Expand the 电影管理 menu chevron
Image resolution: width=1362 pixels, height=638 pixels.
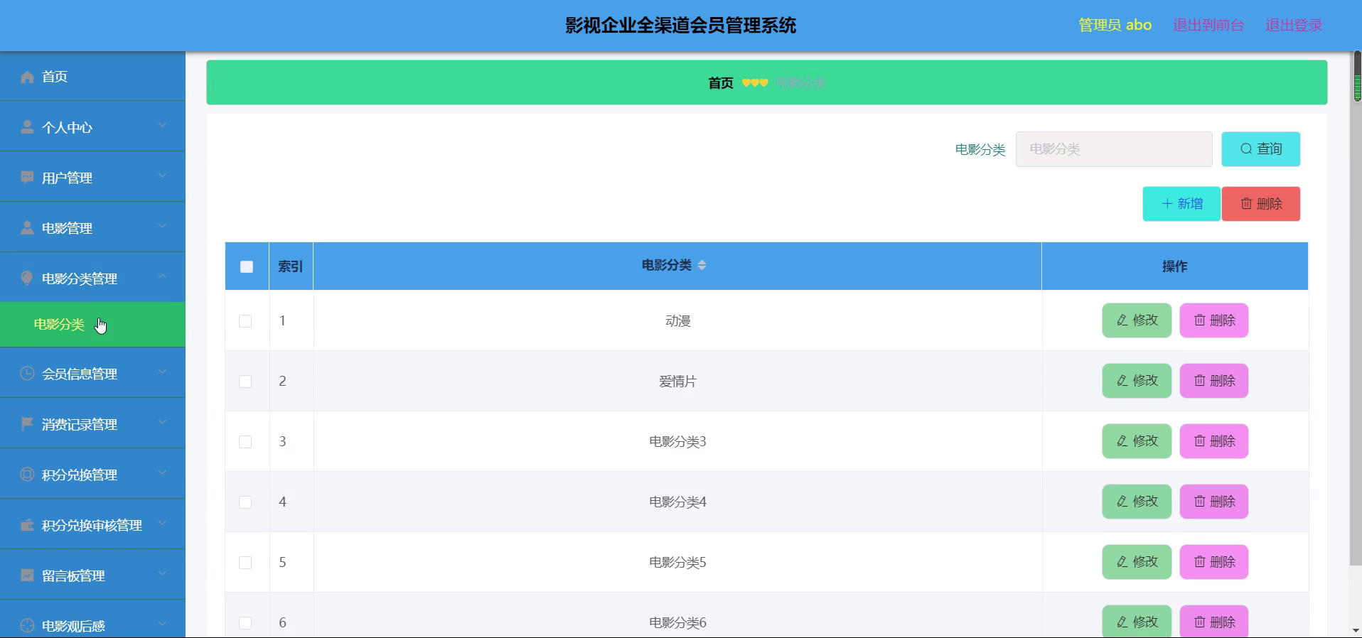coord(162,226)
